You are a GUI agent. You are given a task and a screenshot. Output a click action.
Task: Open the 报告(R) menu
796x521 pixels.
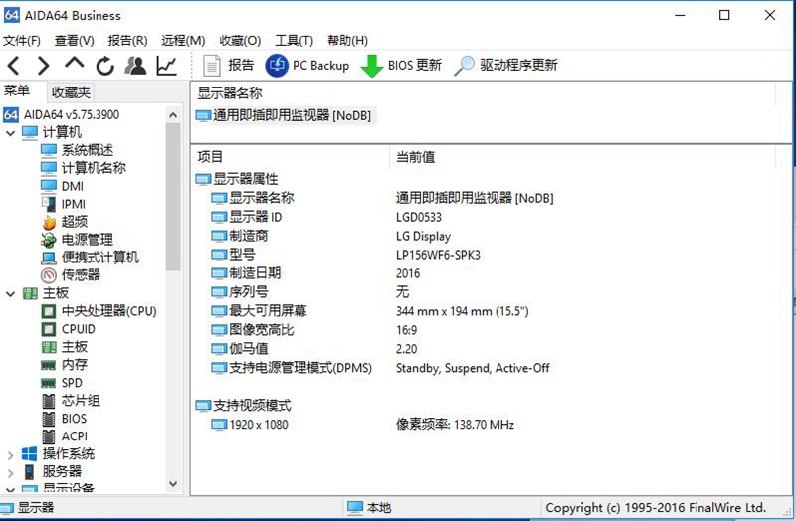pos(127,40)
